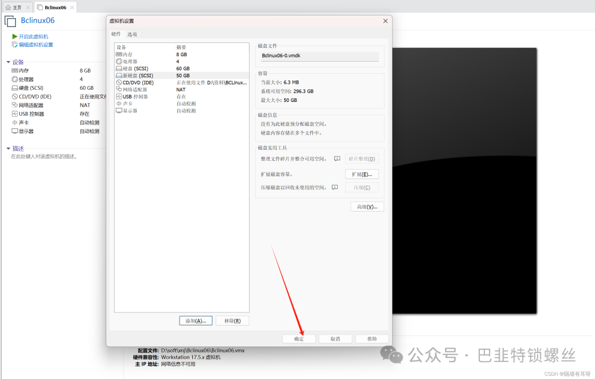
Task: Click the 添加(A)... add hardware button
Action: click(196, 321)
